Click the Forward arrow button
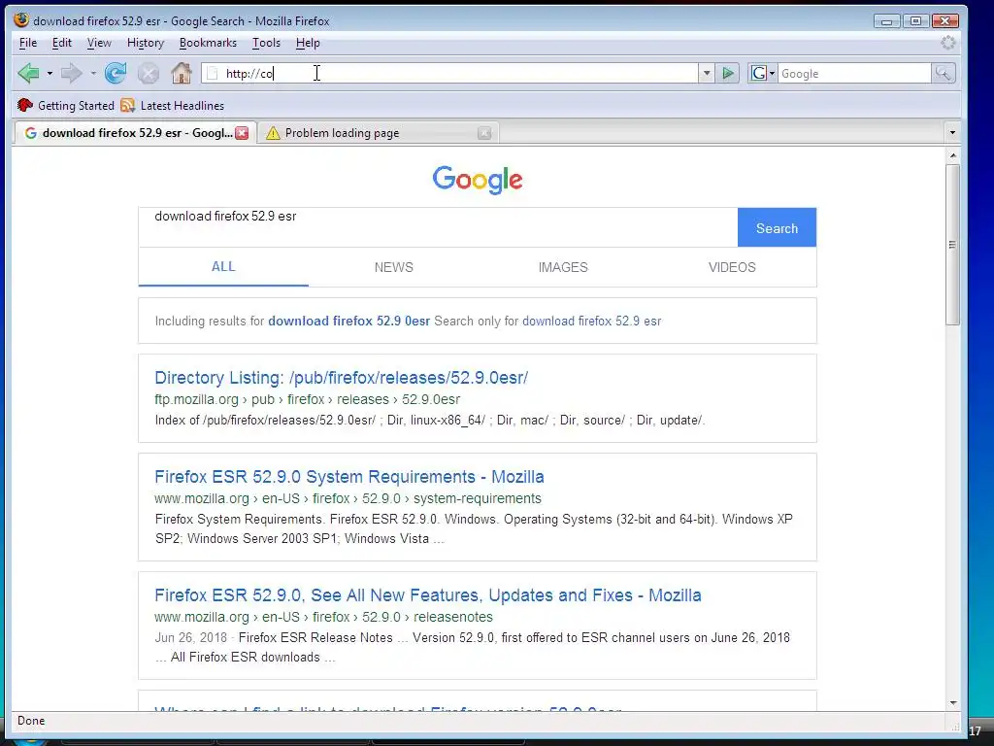Screen dimensions: 994x746 (x=72, y=74)
